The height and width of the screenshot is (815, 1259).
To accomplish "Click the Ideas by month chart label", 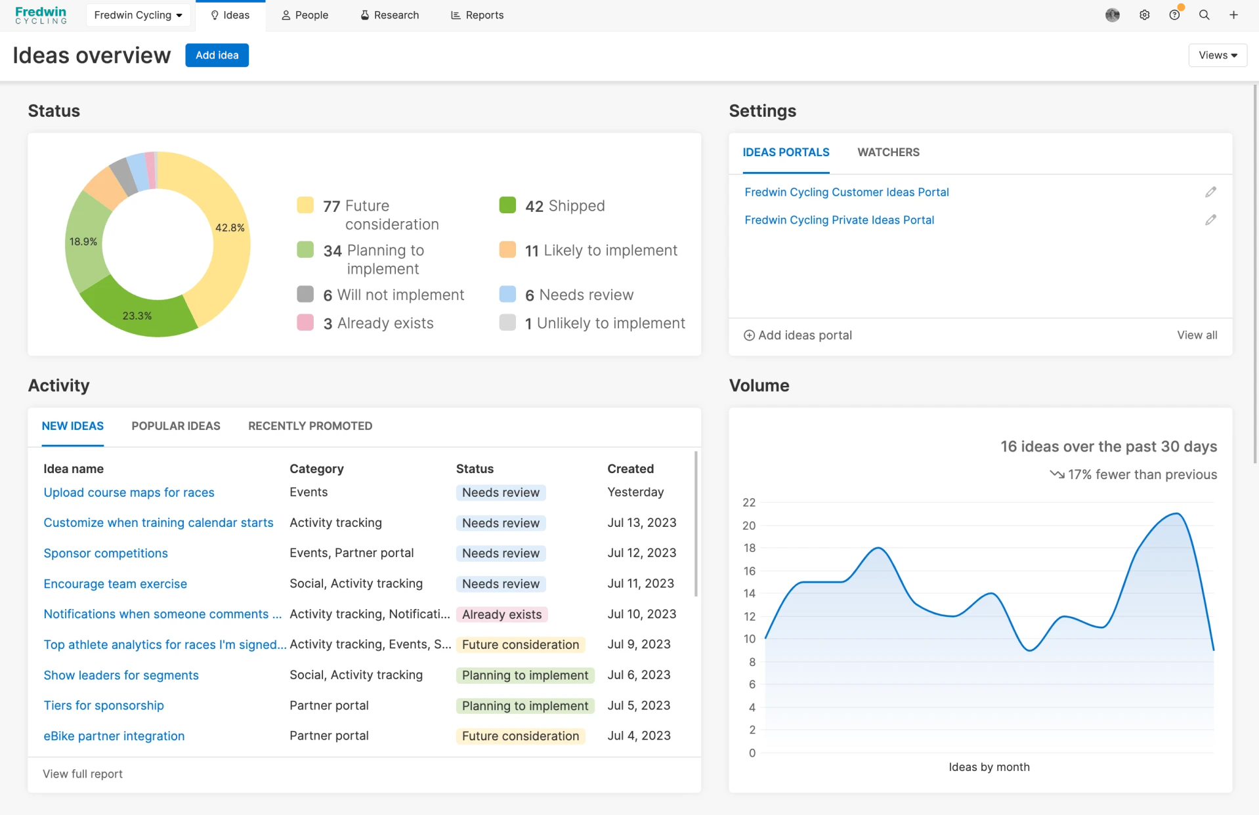I will [x=989, y=767].
